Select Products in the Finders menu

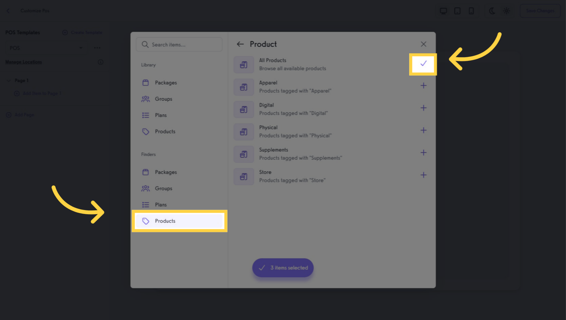click(x=165, y=221)
